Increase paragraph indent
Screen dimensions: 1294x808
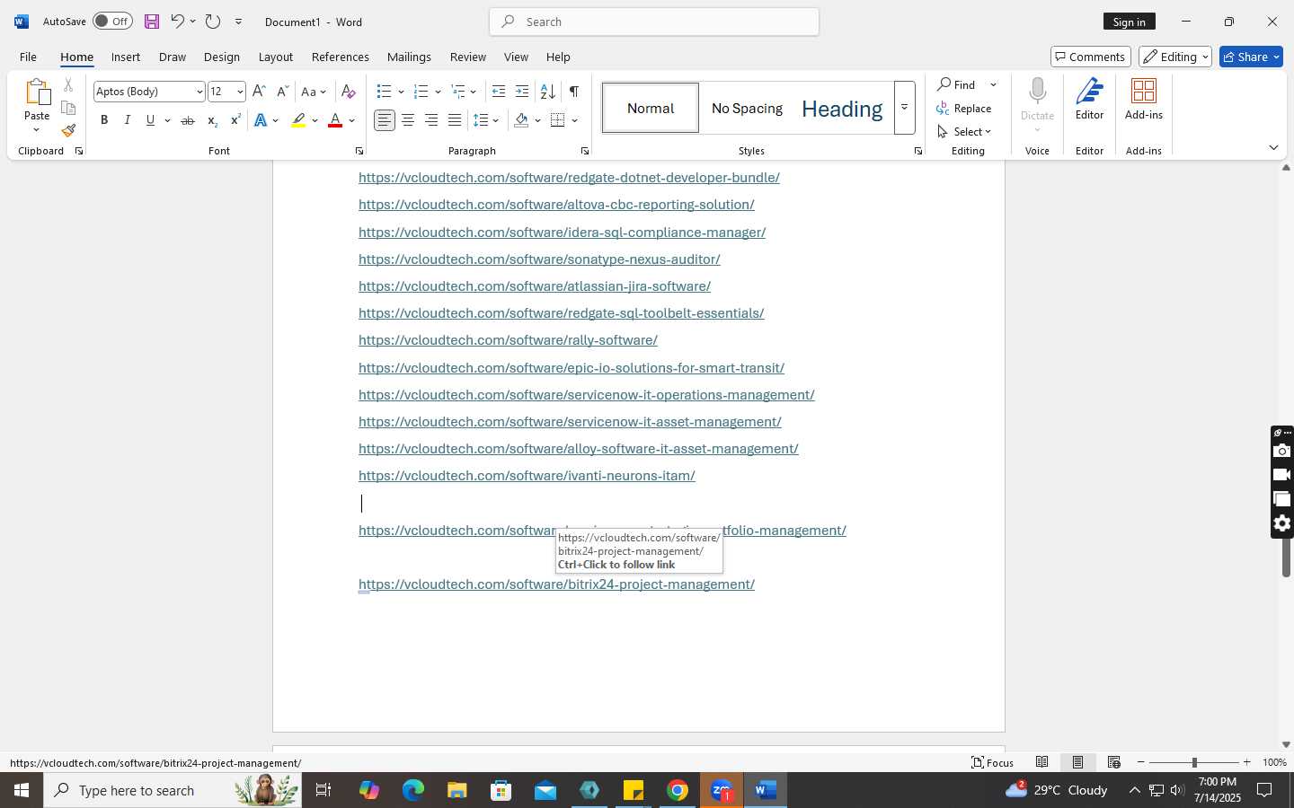coord(522,92)
